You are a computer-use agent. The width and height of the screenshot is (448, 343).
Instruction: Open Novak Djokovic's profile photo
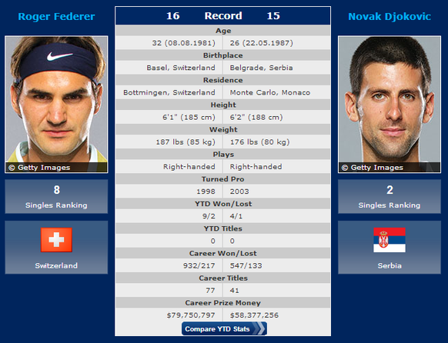click(389, 104)
